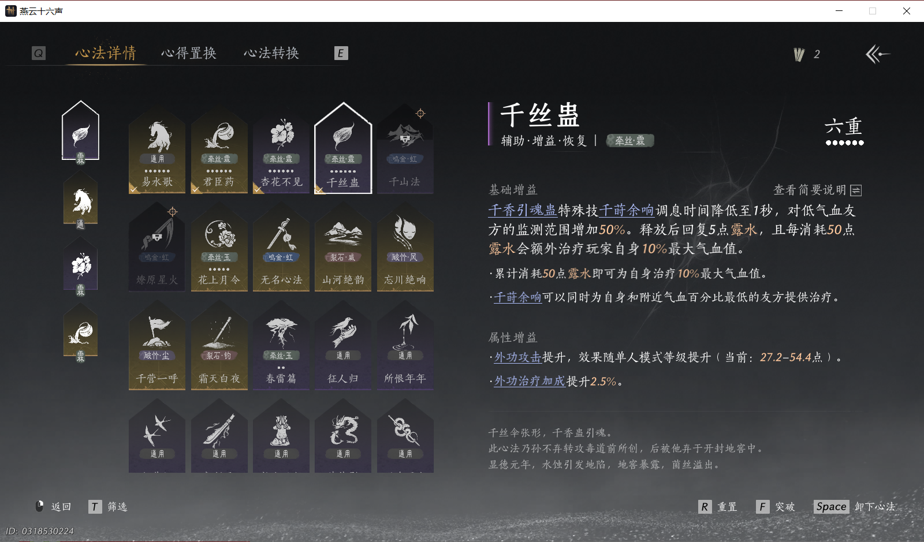Select the 无名心法 inner art card

(281, 248)
